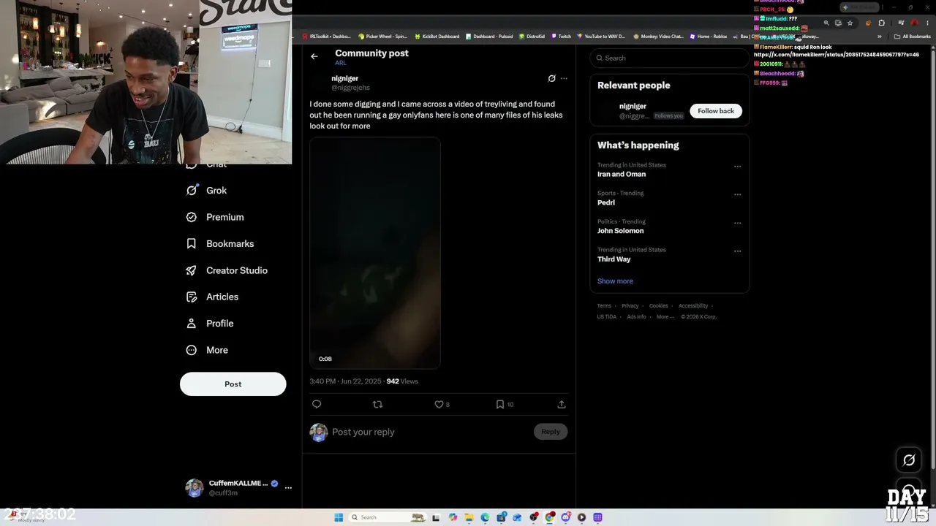The width and height of the screenshot is (936, 526).
Task: Click Show more under What's happening
Action: (x=615, y=281)
